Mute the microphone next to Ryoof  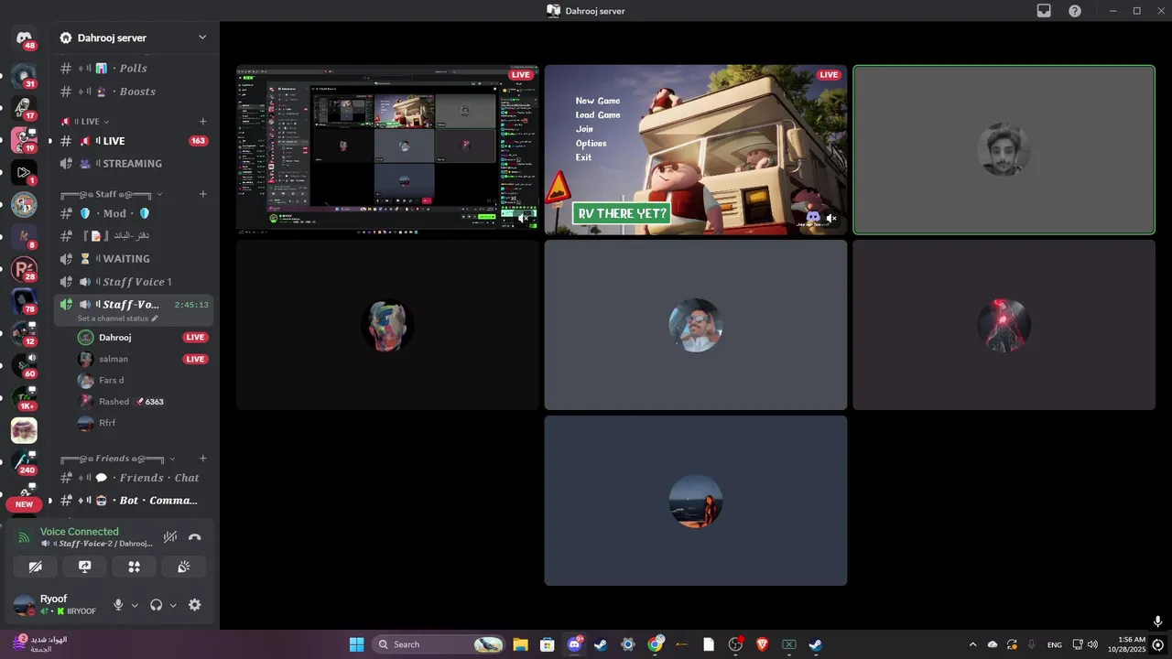118,605
